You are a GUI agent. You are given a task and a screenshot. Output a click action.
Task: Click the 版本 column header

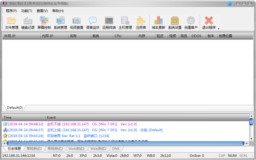pyautogui.click(x=211, y=36)
